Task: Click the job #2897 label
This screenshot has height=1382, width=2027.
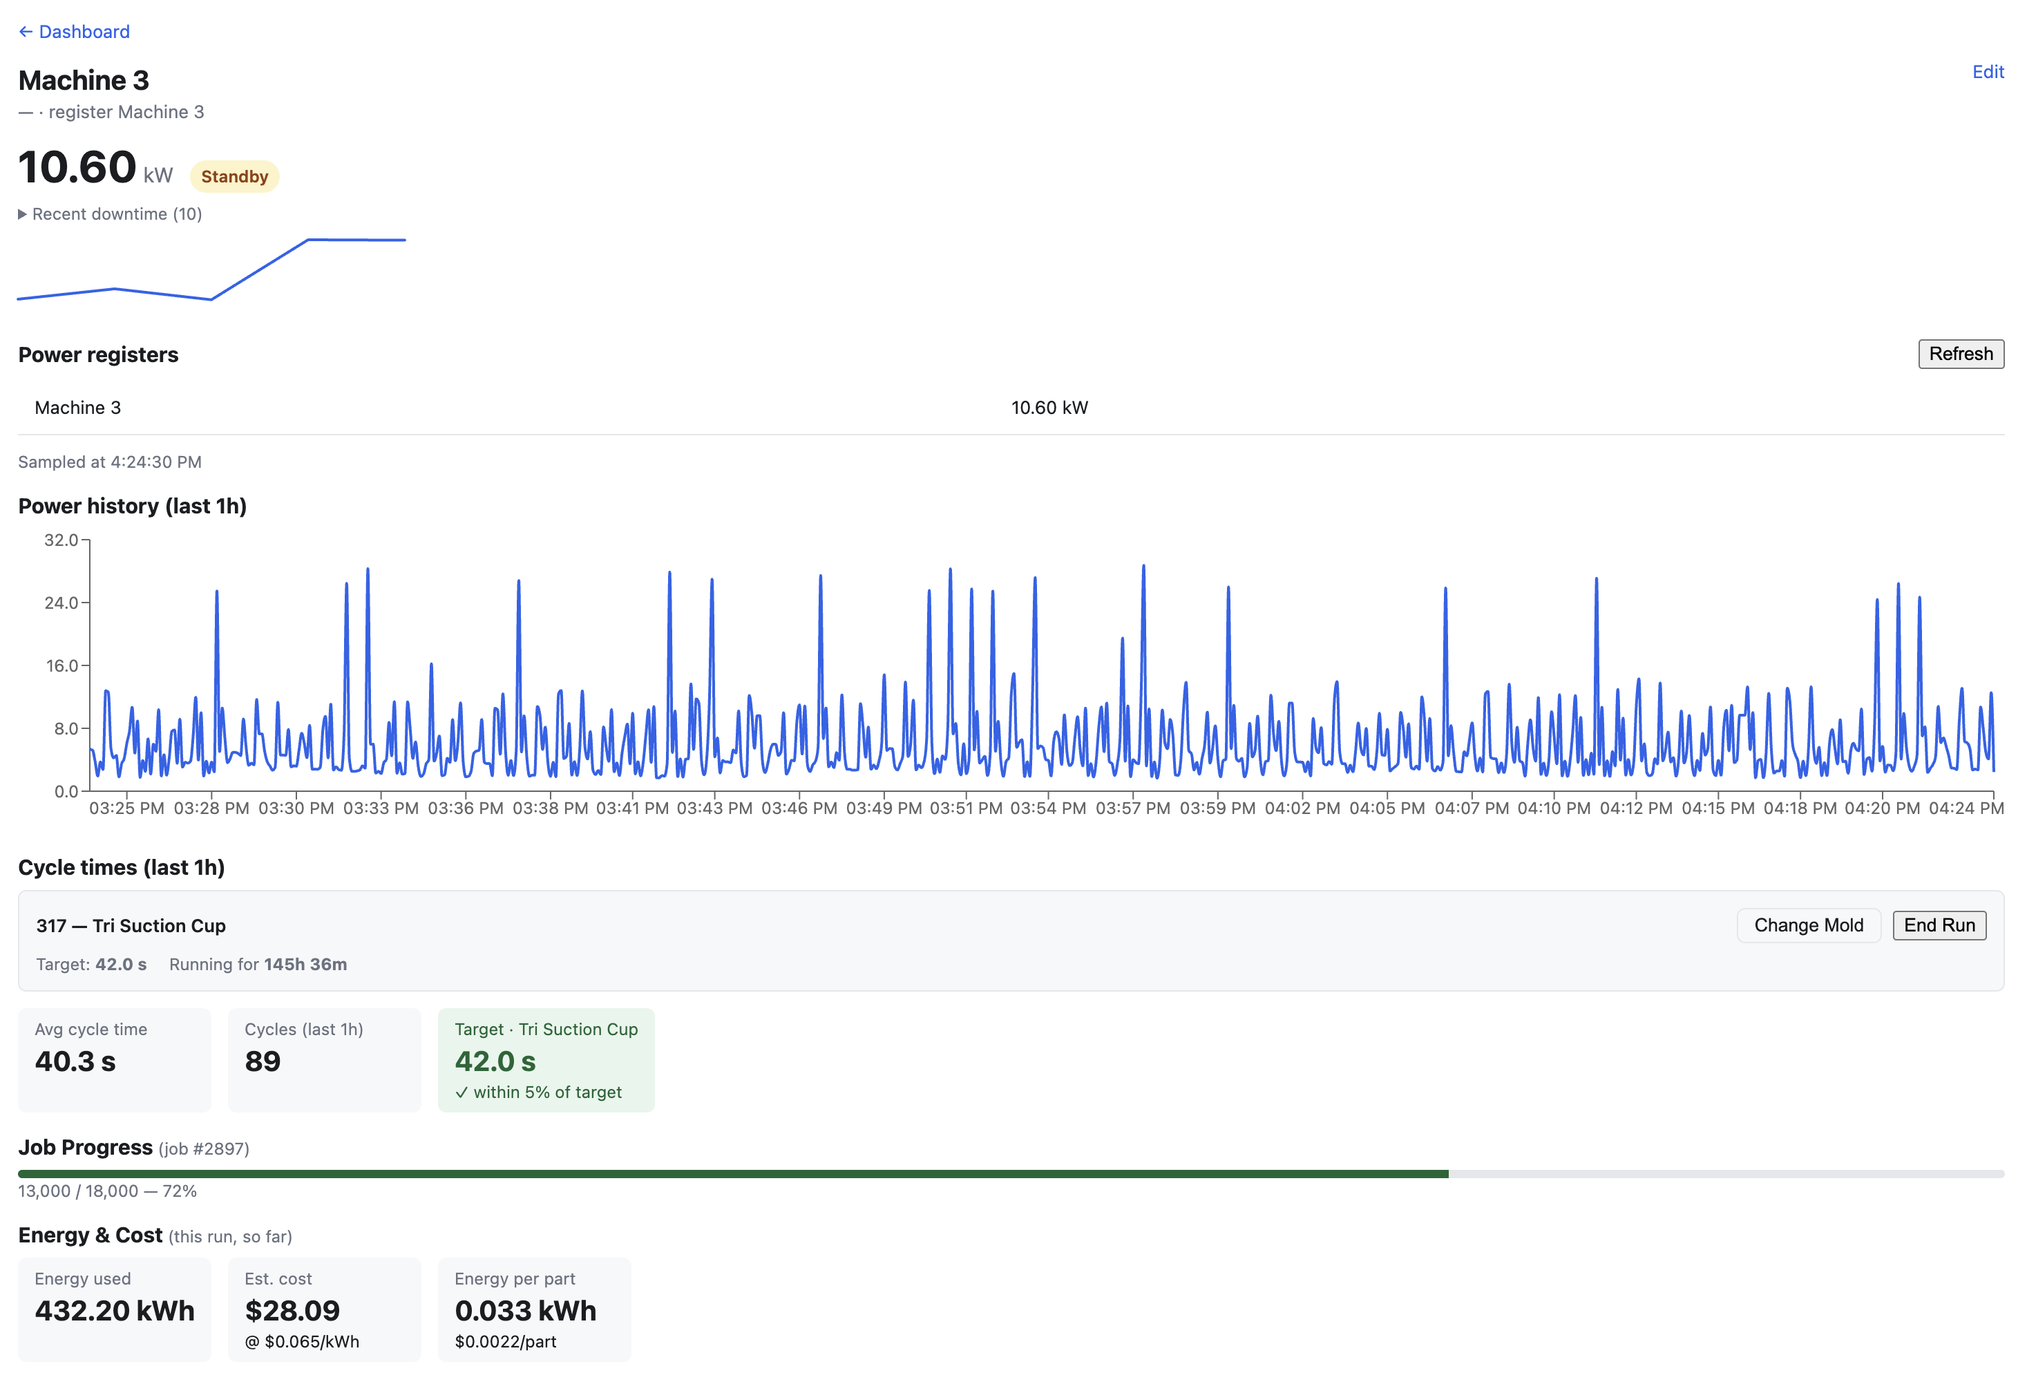Action: point(204,1148)
